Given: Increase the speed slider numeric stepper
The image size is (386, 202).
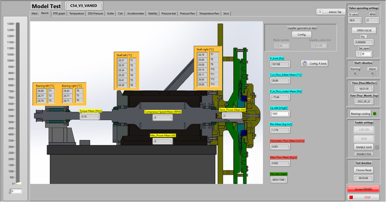Looking at the screenshot, I should click(x=9, y=190).
